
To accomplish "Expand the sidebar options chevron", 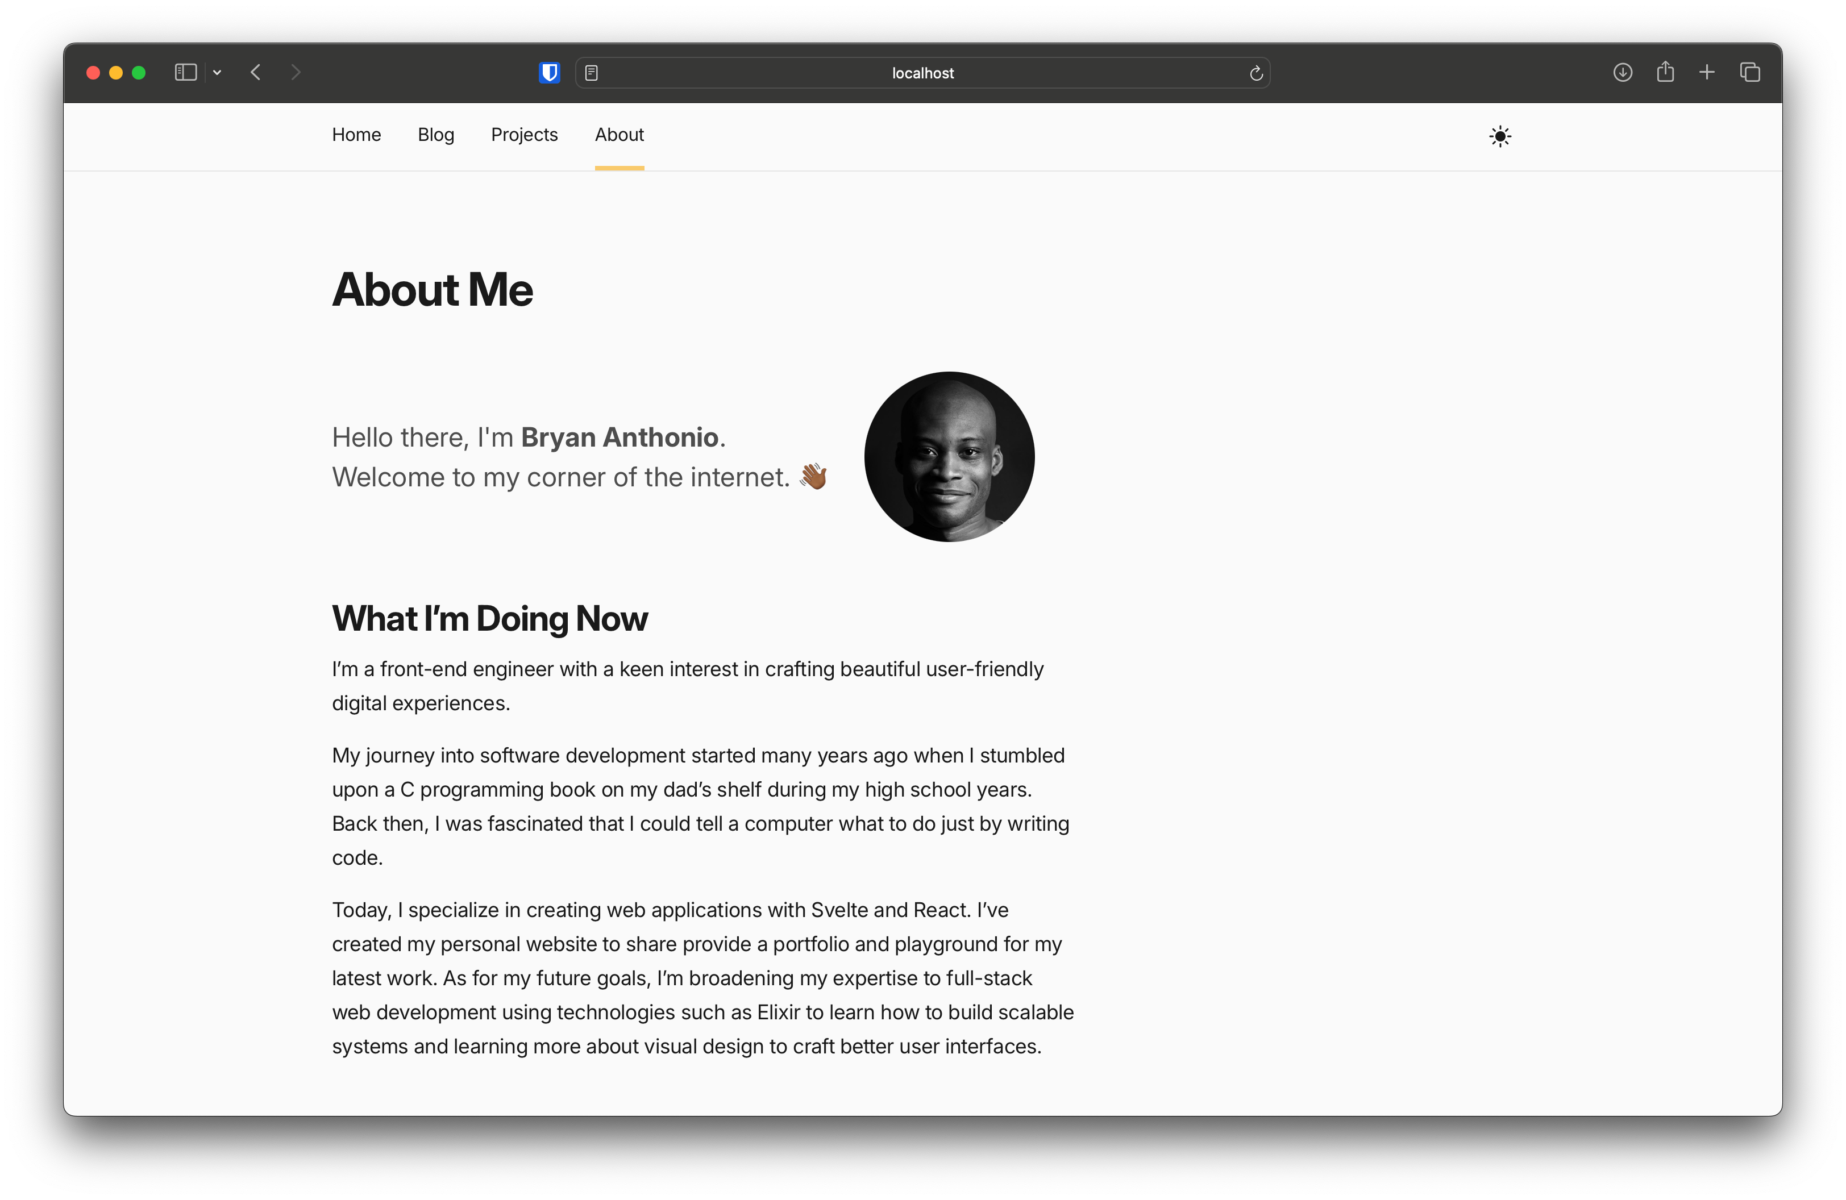I will (217, 72).
